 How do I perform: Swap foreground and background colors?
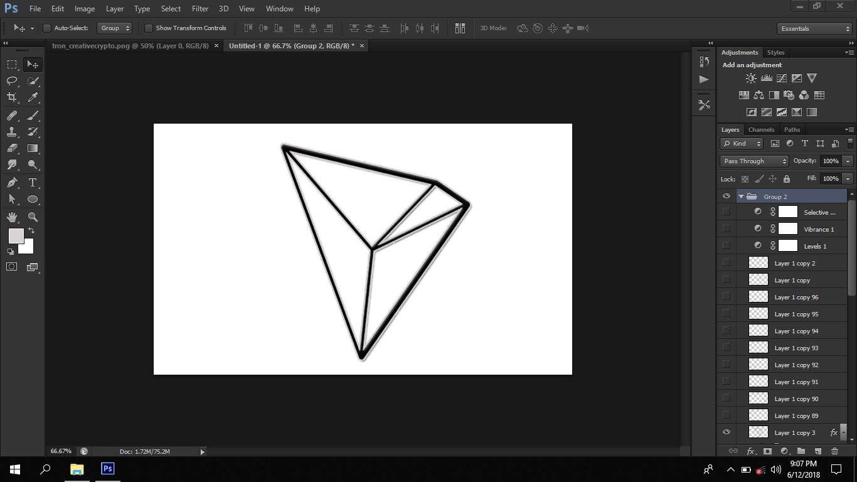pyautogui.click(x=31, y=231)
